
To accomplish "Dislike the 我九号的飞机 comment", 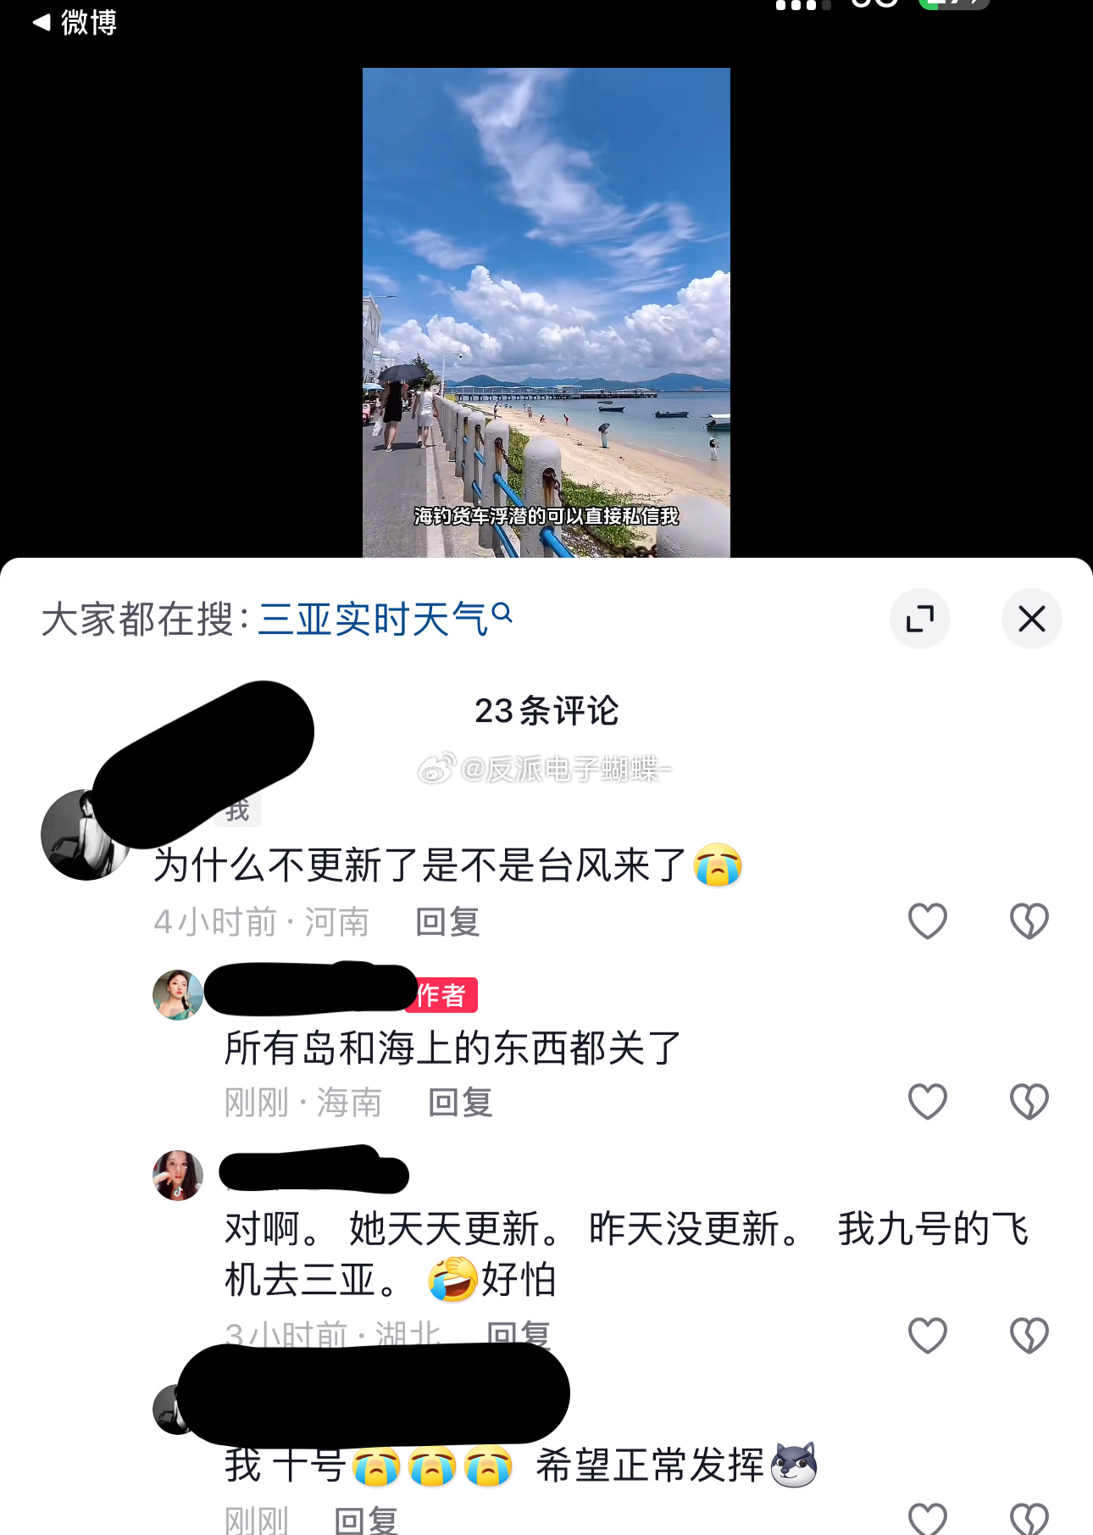I will click(x=1029, y=1336).
